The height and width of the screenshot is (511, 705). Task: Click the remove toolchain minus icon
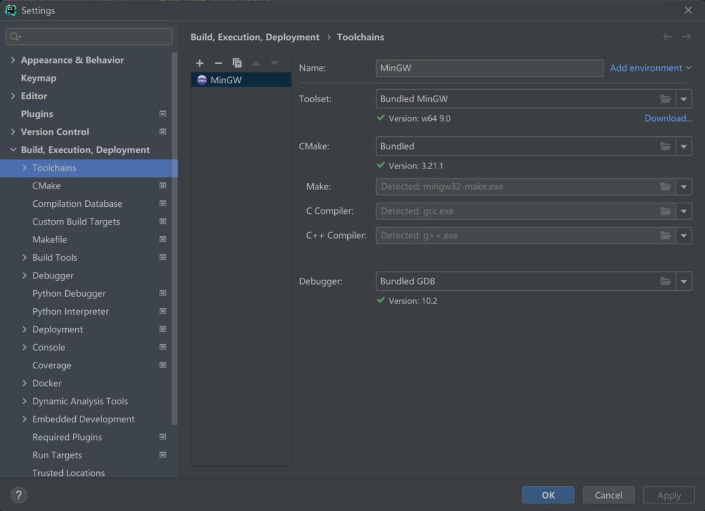pos(219,63)
